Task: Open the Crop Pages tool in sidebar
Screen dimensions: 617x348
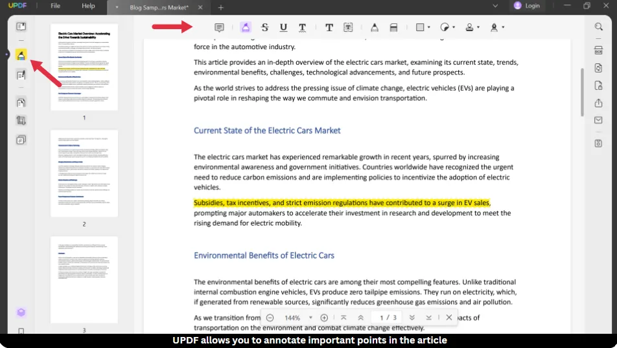Action: [21, 120]
